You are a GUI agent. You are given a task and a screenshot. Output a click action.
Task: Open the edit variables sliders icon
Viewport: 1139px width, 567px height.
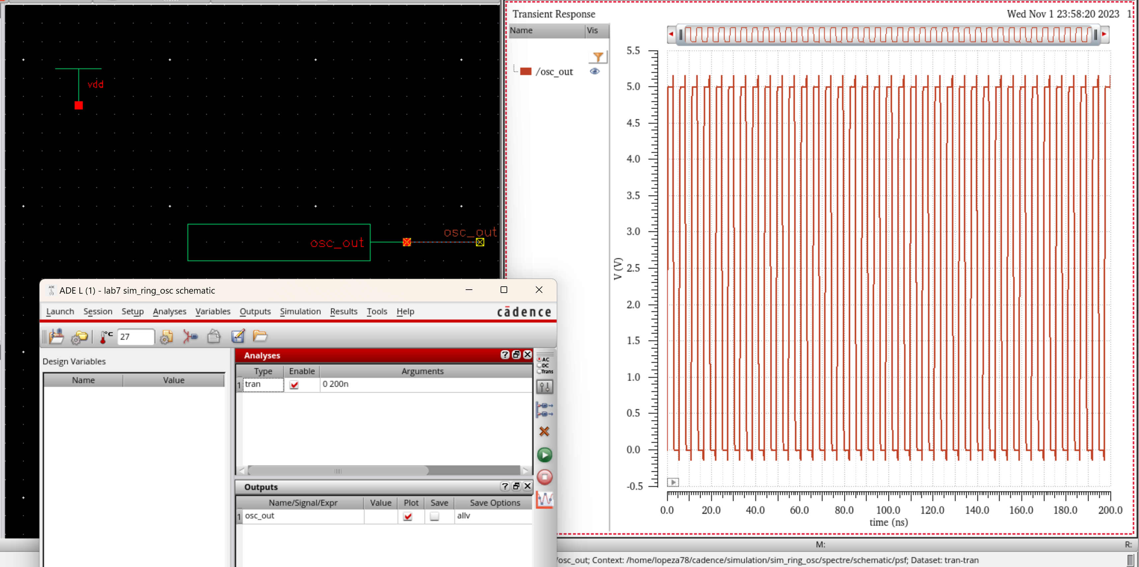pos(544,387)
